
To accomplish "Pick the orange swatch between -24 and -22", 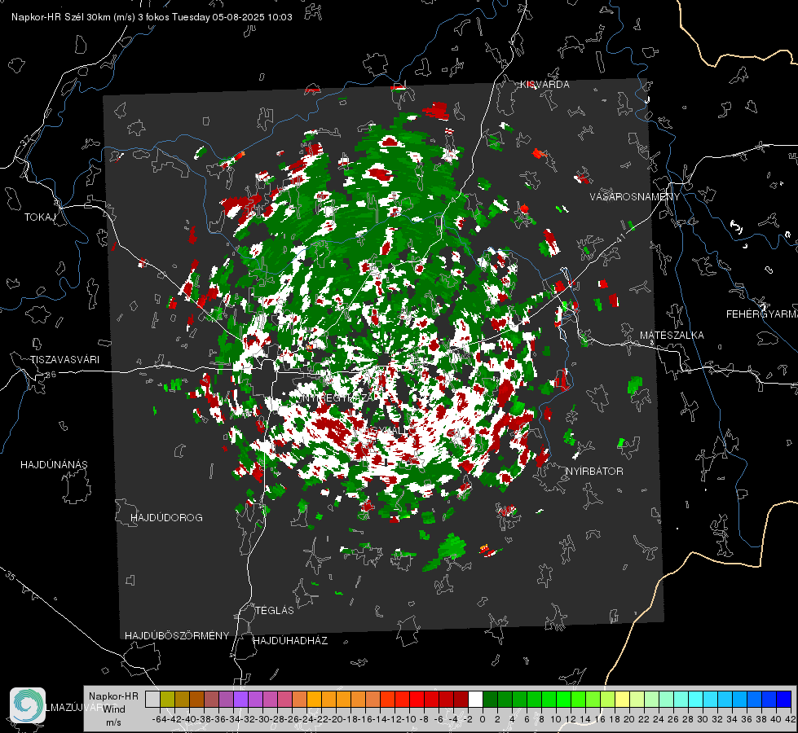I will point(314,699).
